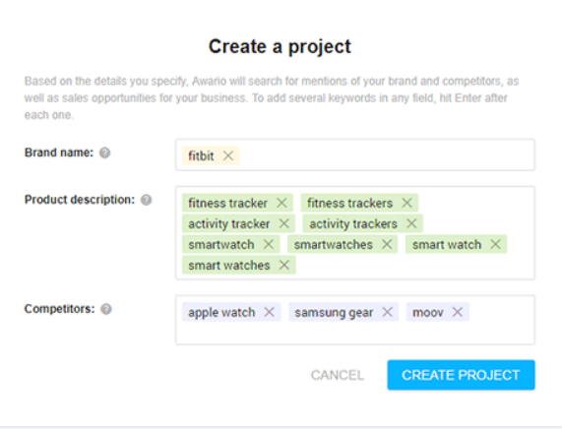The image size is (562, 429).
Task: Open the Product description help icon
Action: point(146,200)
